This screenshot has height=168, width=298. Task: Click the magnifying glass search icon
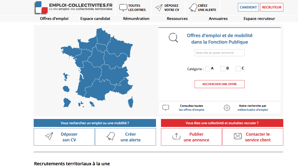(x=173, y=38)
